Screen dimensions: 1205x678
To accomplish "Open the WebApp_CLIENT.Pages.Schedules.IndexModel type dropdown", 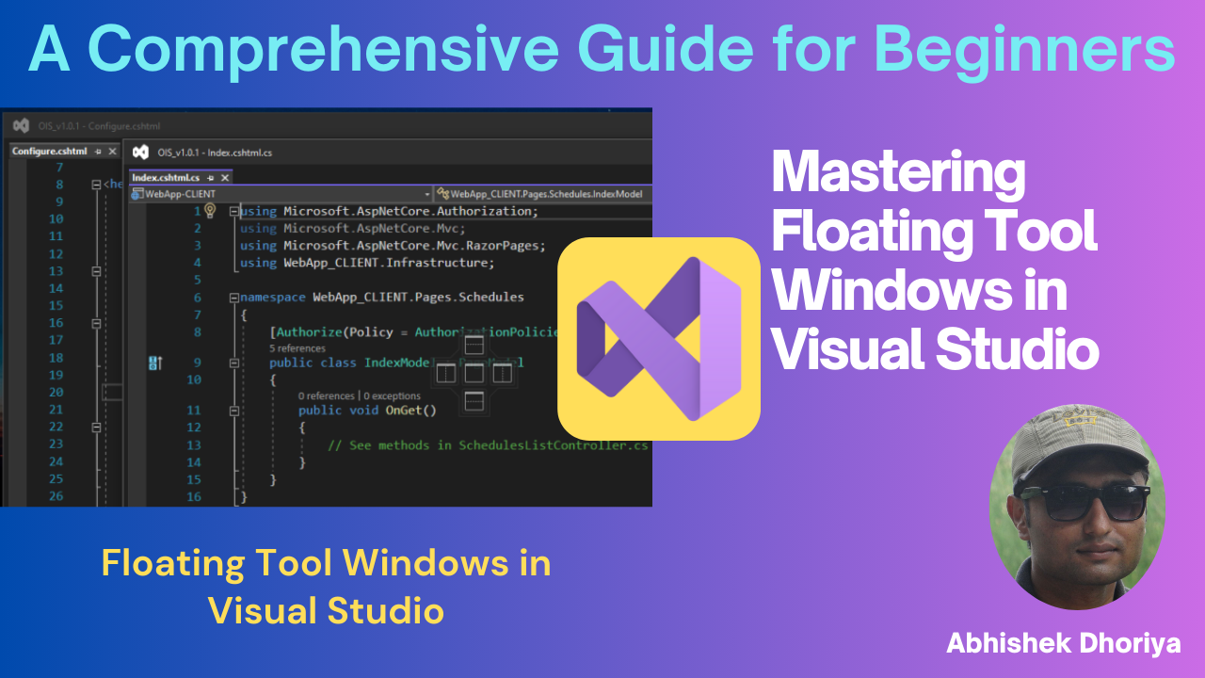I will pyautogui.click(x=543, y=194).
